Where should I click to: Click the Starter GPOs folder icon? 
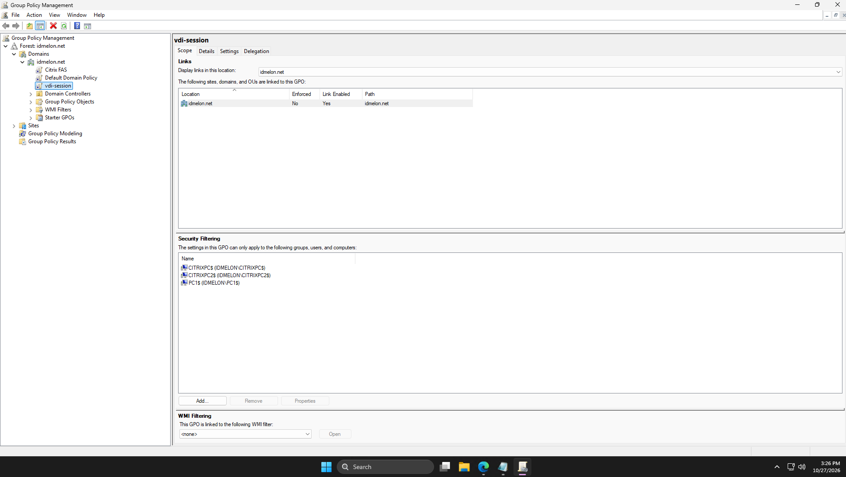tap(39, 118)
